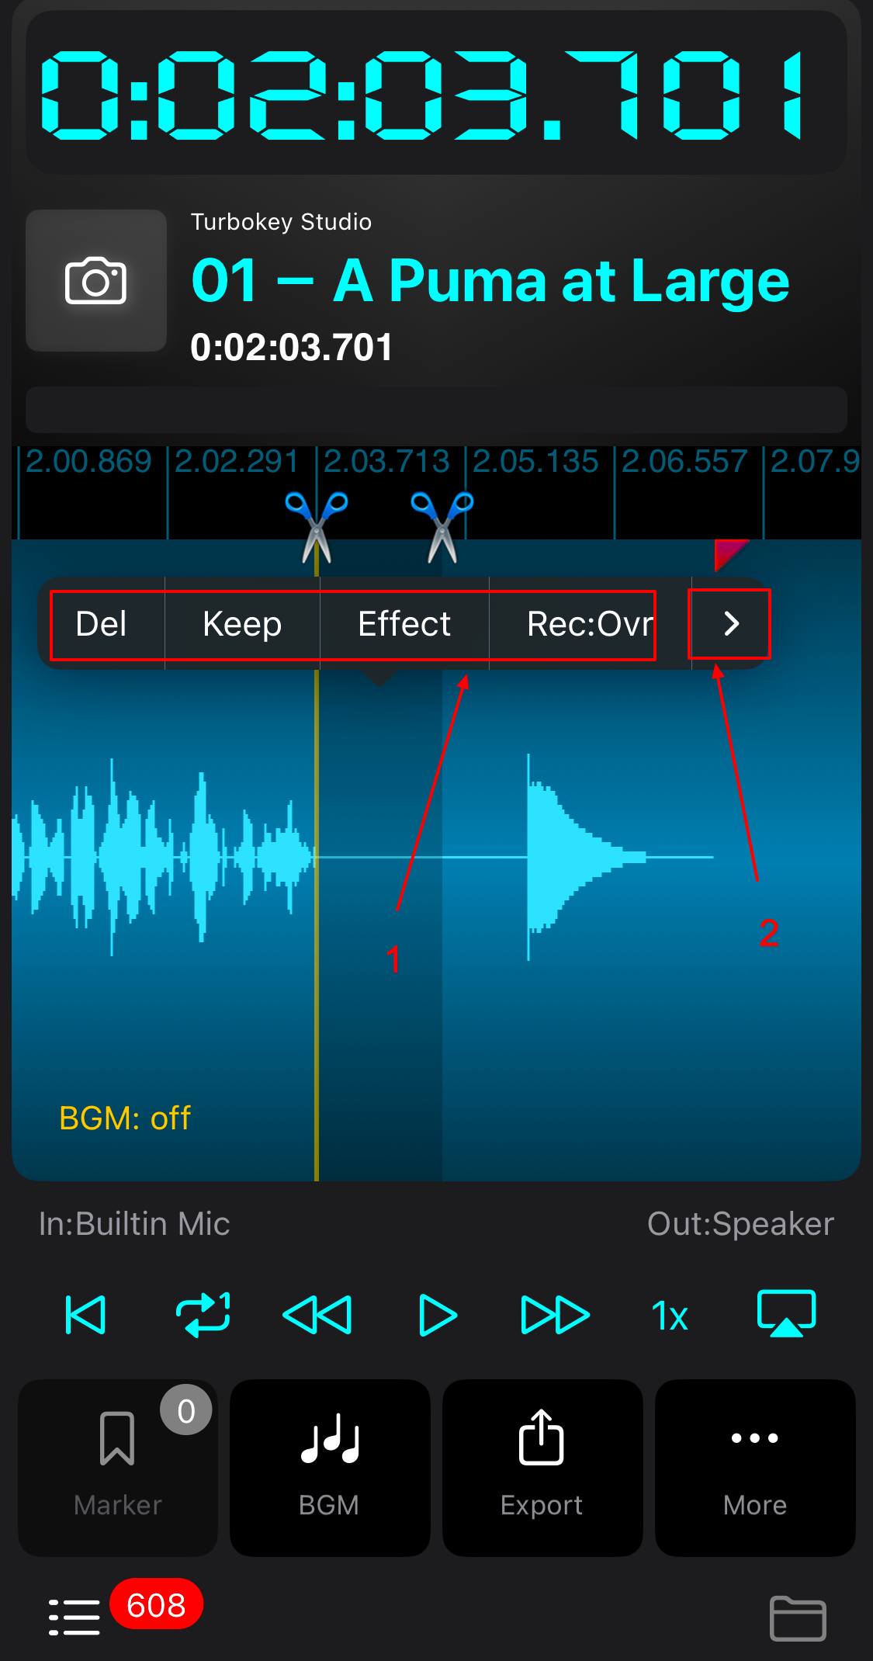Skip to the start of the recording
Image resolution: width=873 pixels, height=1661 pixels.
85,1315
